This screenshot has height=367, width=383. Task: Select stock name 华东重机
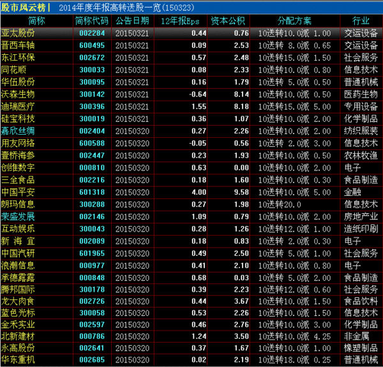(18, 360)
